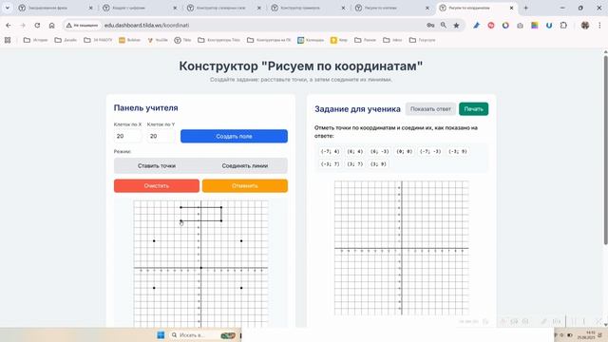Viewport: 608px width, 342px height.
Task: Click the Клеток по Y input field
Action: [161, 136]
